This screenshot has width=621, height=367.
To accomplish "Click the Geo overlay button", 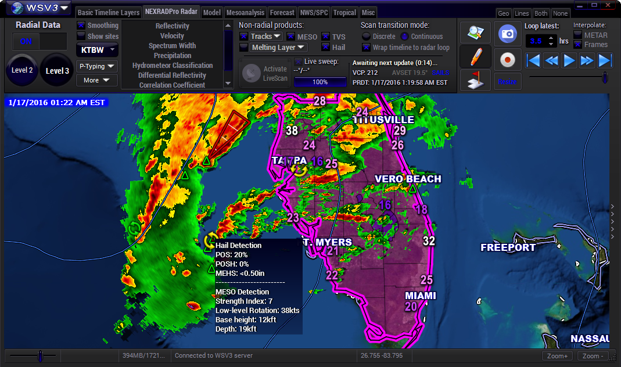I will point(504,13).
